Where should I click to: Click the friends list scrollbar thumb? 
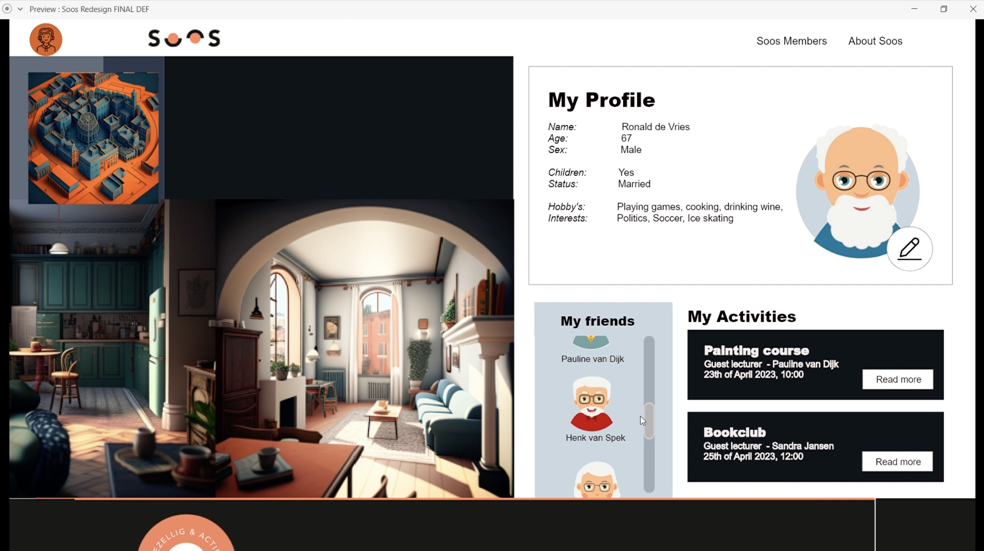[649, 420]
